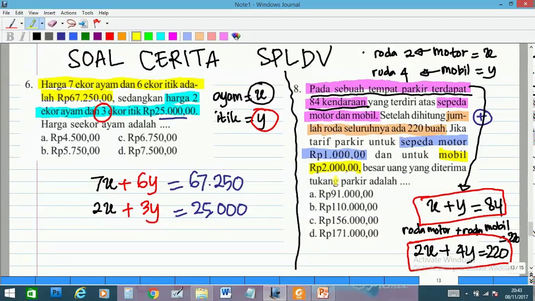Screen dimensions: 535x301
Task: Pick the black pen color
Action: point(37,37)
